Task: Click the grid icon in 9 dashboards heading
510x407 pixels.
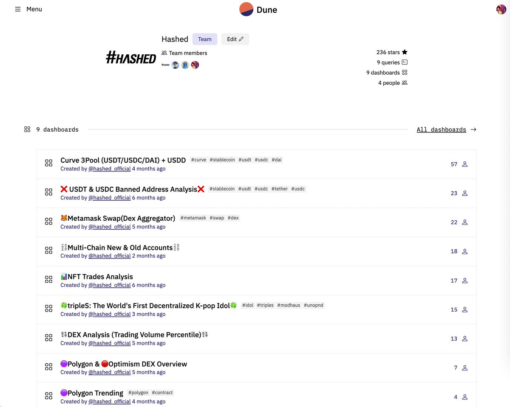Action: point(27,129)
